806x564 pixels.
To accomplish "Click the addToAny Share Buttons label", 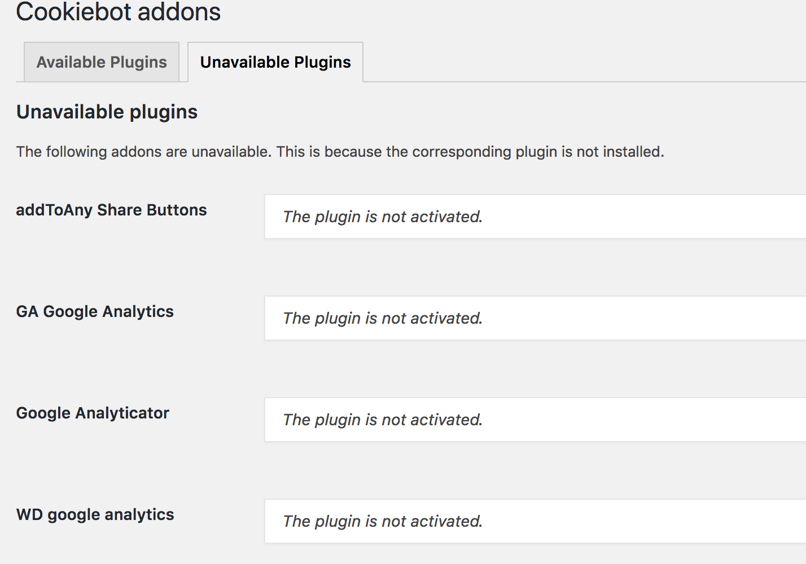I will click(111, 210).
